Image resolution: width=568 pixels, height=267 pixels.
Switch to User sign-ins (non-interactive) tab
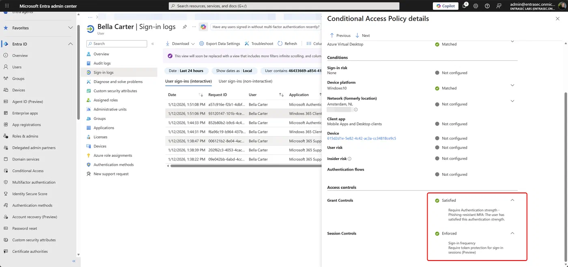point(245,81)
